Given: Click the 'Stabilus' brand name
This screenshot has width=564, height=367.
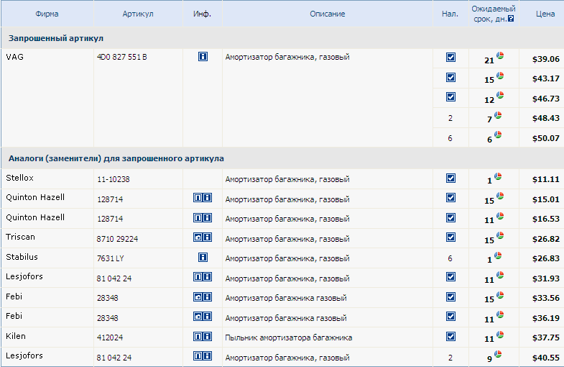Looking at the screenshot, I should click(x=22, y=257).
